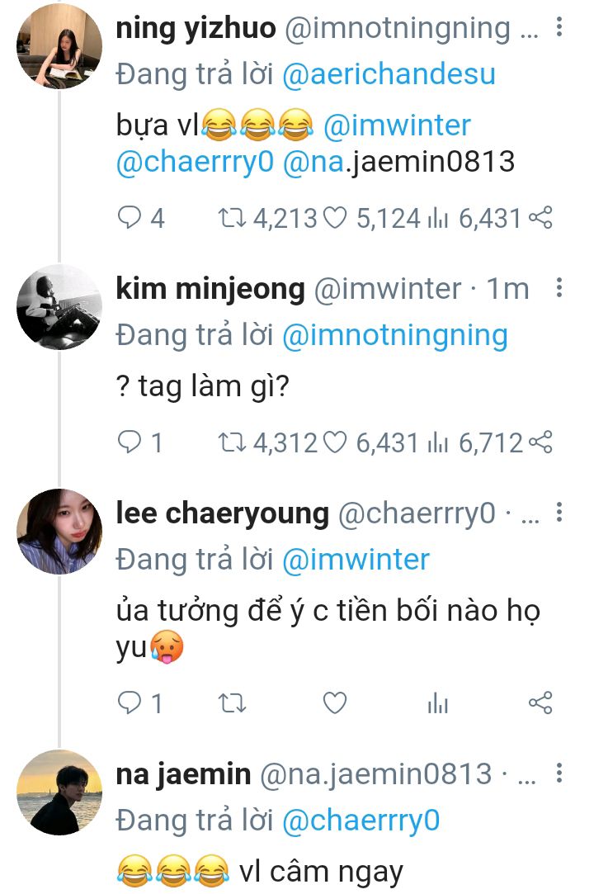The width and height of the screenshot is (594, 894).
Task: Open more options for ning yizhuo's tweet
Action: [x=559, y=28]
